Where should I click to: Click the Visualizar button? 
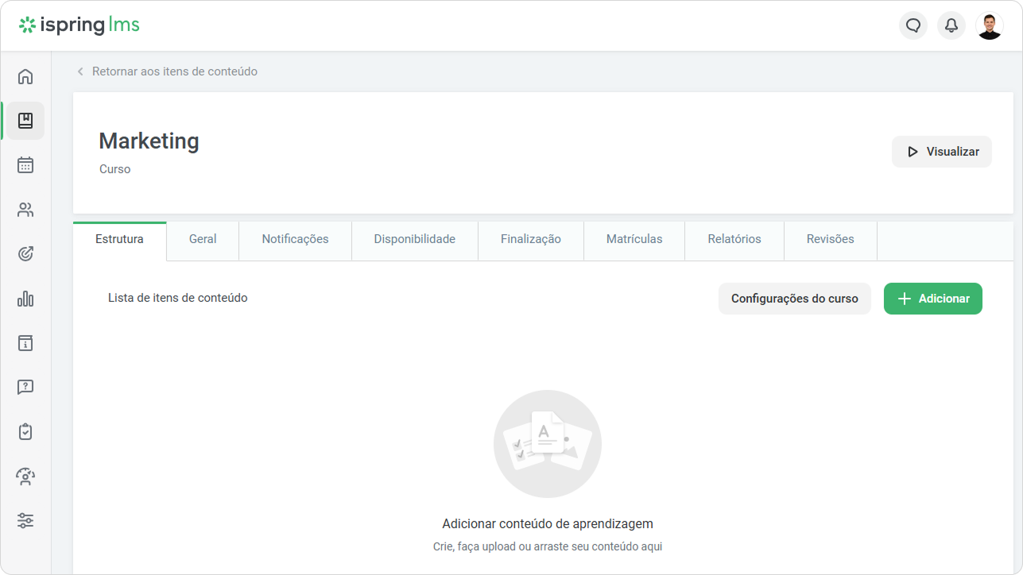(x=942, y=152)
